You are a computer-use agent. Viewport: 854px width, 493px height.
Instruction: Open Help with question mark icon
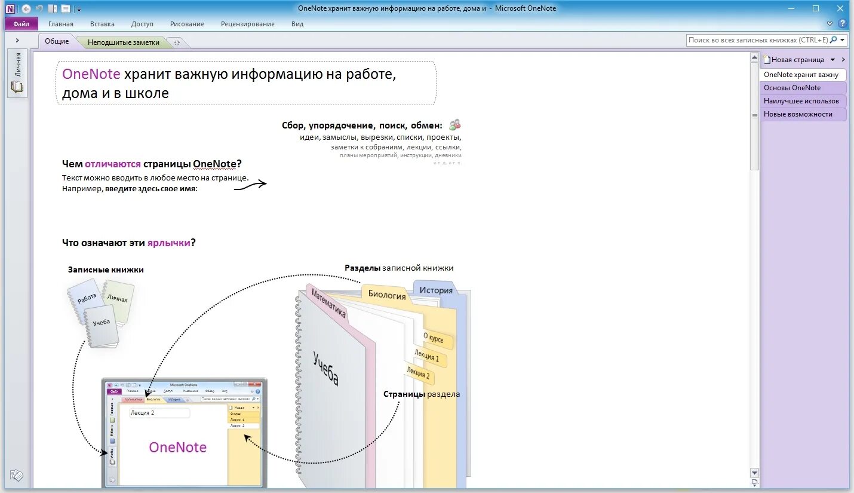pos(842,24)
